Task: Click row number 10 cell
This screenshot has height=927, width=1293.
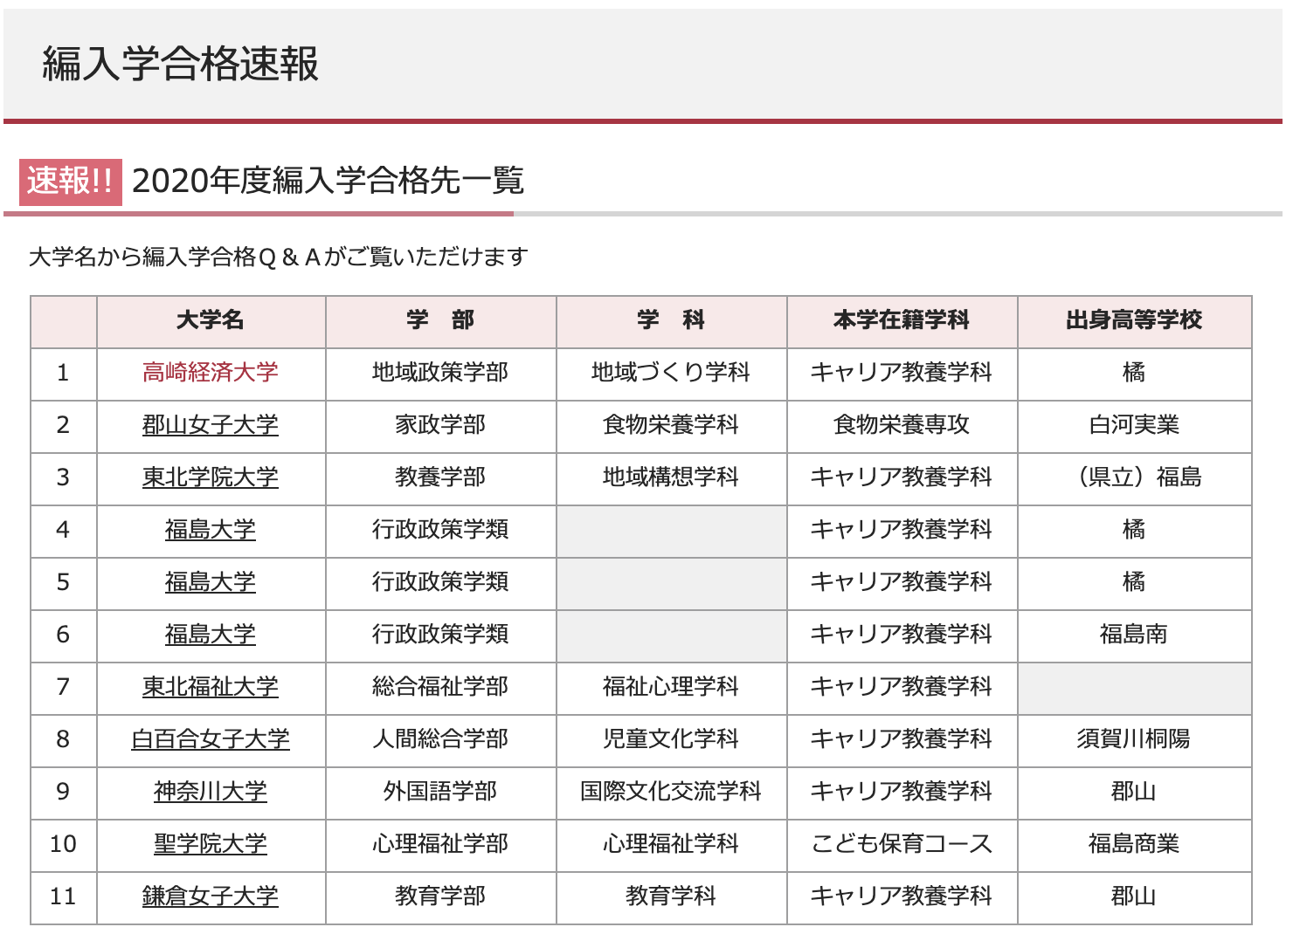Action: [x=63, y=844]
